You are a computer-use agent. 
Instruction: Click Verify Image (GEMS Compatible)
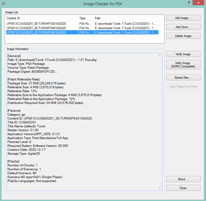click(x=183, y=65)
